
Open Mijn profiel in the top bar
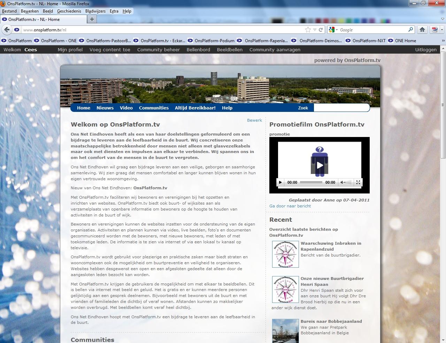click(x=70, y=49)
